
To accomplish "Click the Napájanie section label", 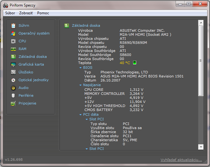I will click(x=92, y=85).
